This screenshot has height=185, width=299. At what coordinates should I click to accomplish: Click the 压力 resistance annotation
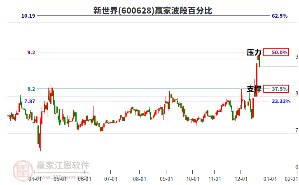click(x=254, y=52)
